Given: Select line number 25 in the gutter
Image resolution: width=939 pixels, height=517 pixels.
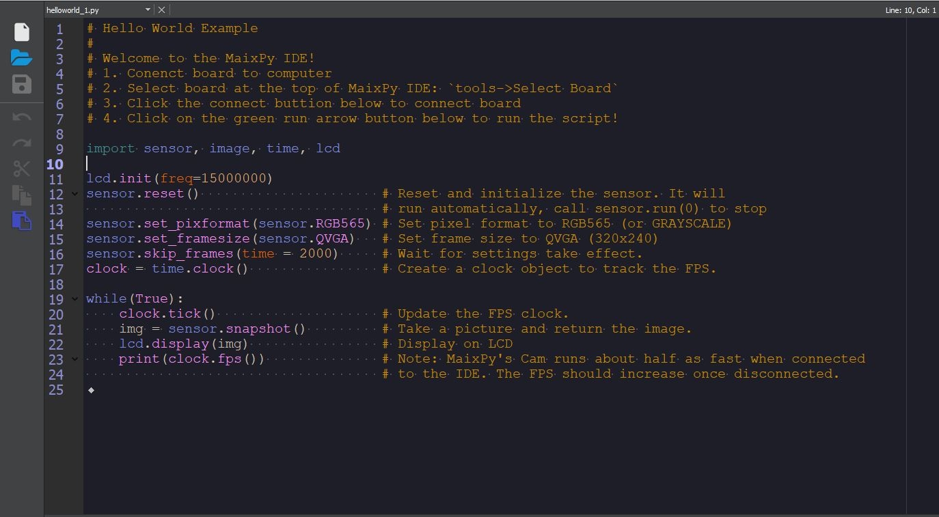Looking at the screenshot, I should pyautogui.click(x=56, y=390).
